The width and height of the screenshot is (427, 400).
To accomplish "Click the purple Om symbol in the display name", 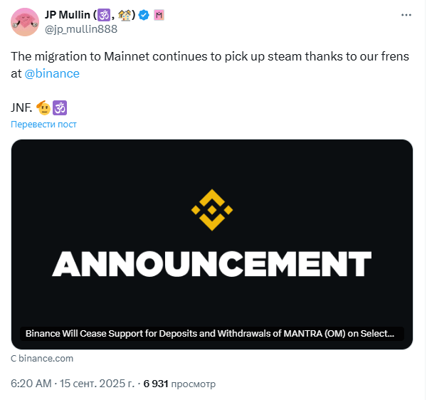I will (104, 15).
